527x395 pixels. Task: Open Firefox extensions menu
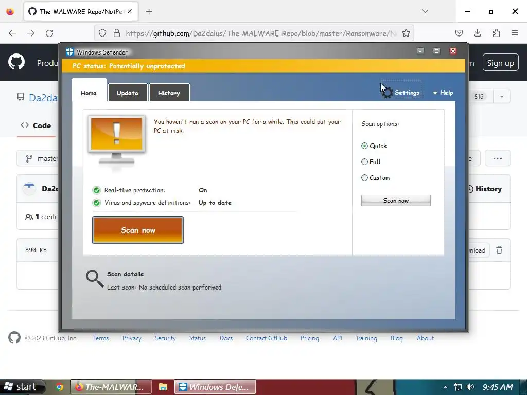496,33
